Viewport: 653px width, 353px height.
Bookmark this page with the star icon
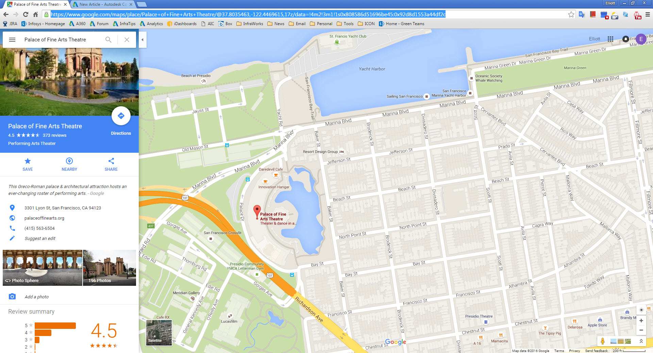[x=571, y=14]
